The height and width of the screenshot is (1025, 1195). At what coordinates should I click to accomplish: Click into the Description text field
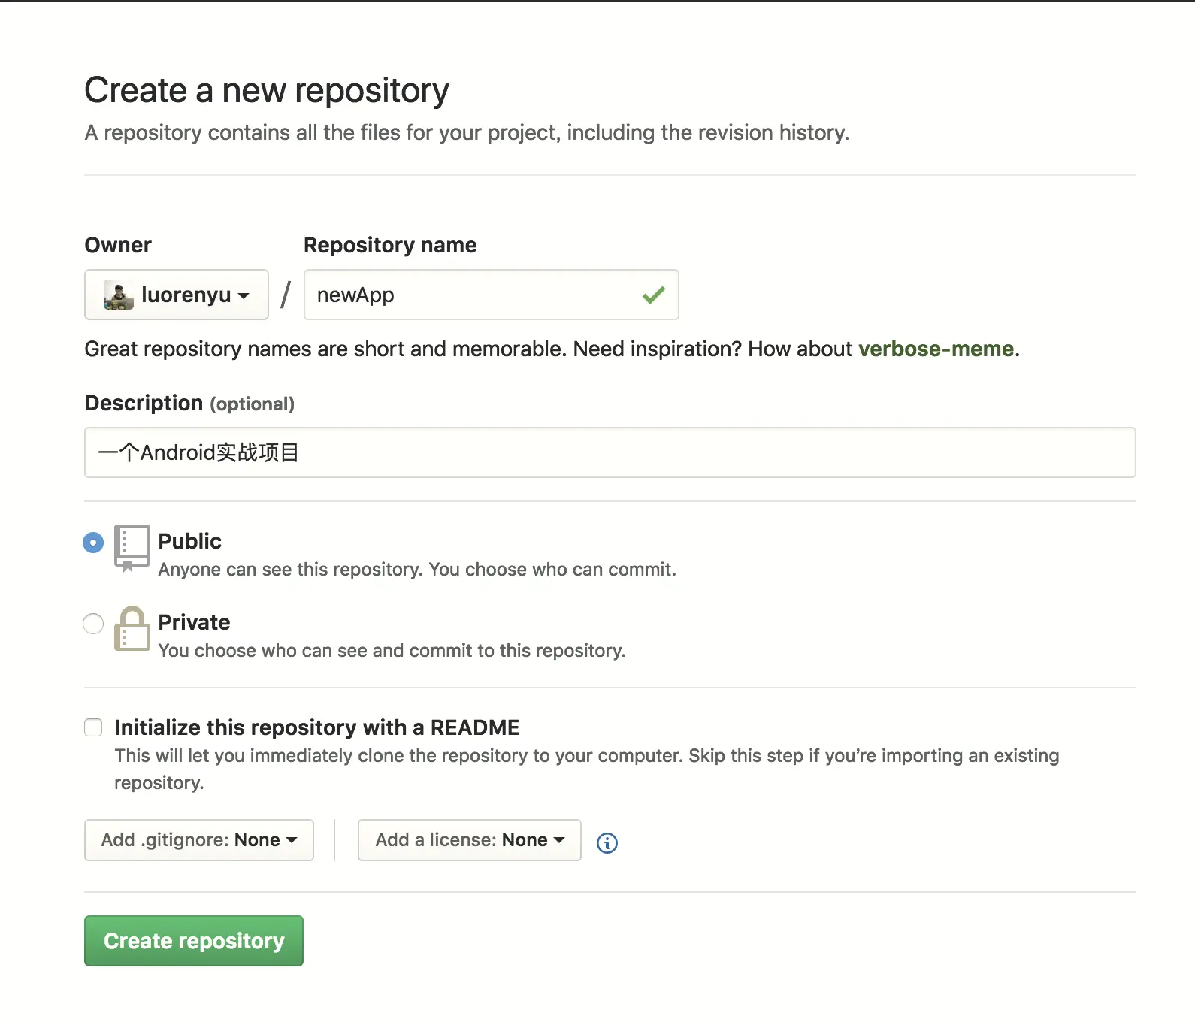(x=610, y=452)
